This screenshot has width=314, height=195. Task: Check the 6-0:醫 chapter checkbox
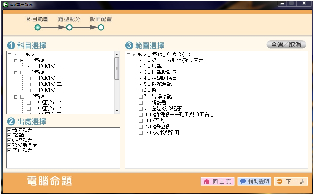[141, 90]
